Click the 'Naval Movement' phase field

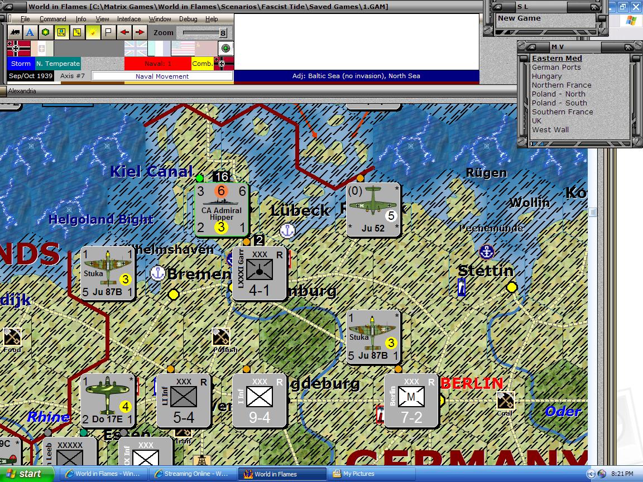point(161,76)
